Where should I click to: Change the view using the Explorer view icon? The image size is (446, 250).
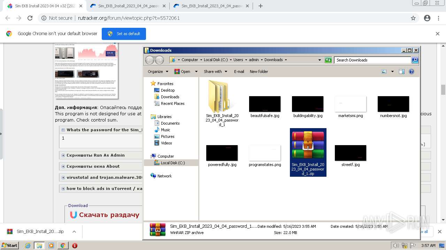(384, 72)
